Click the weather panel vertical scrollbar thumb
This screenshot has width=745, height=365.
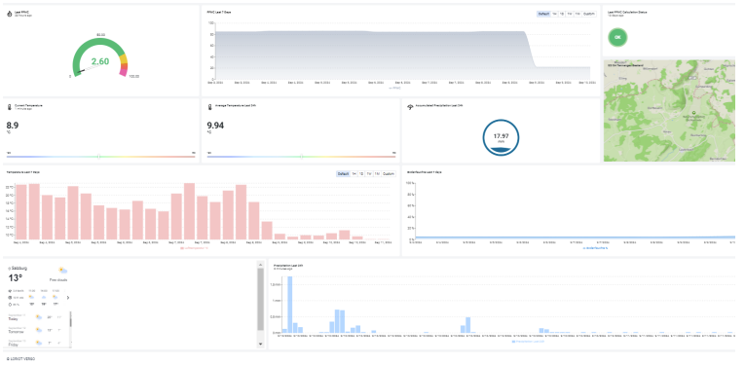[x=260, y=299]
